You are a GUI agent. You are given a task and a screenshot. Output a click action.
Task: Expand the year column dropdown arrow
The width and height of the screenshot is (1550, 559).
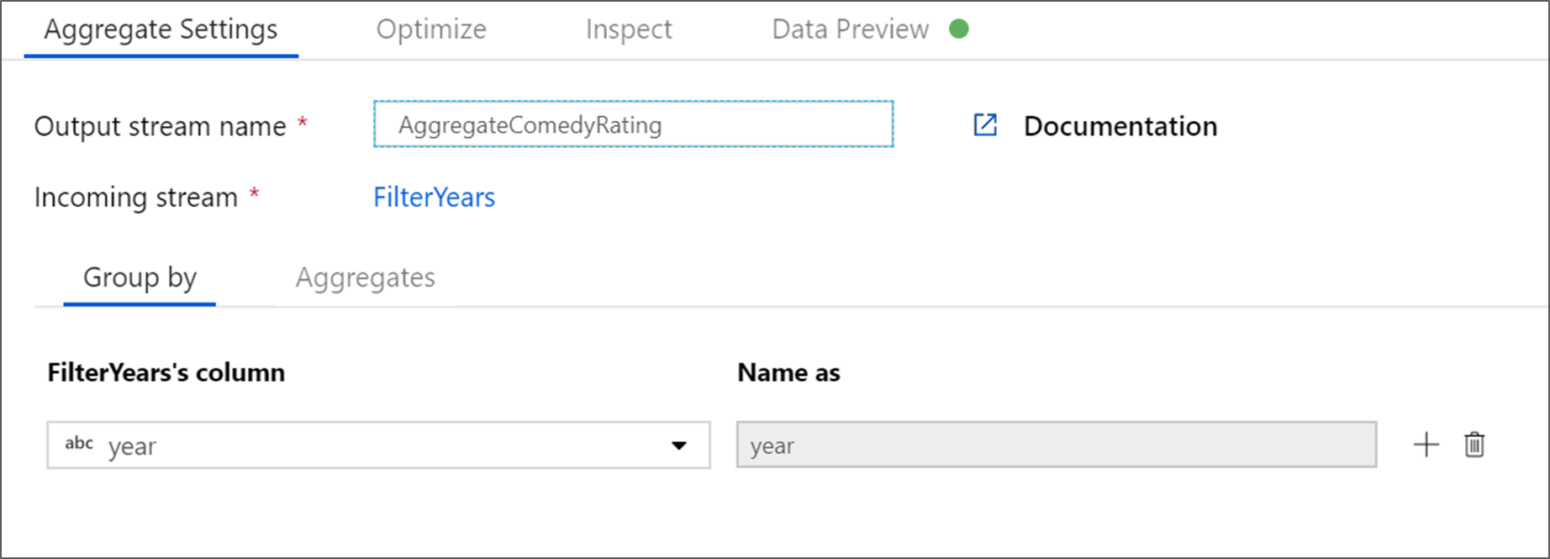coord(679,446)
